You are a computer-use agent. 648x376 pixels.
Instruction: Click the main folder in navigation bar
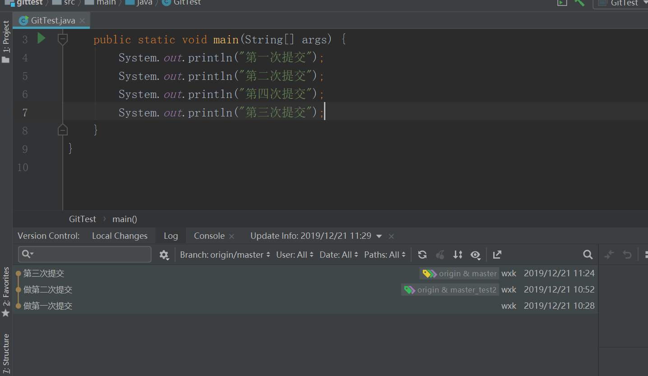pos(101,3)
